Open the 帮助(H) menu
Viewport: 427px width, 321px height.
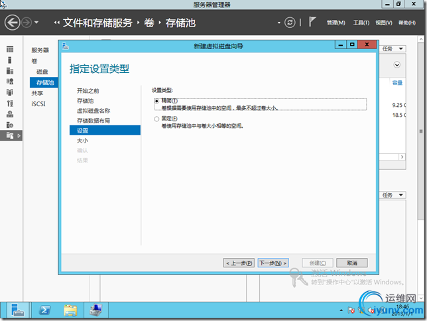(x=407, y=23)
